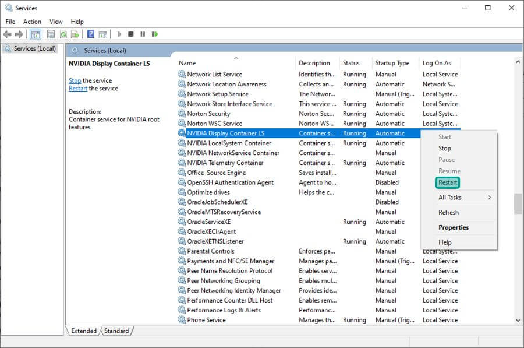This screenshot has height=348, width=524.
Task: Select the Network Location Awareness service name
Action: click(x=226, y=84)
